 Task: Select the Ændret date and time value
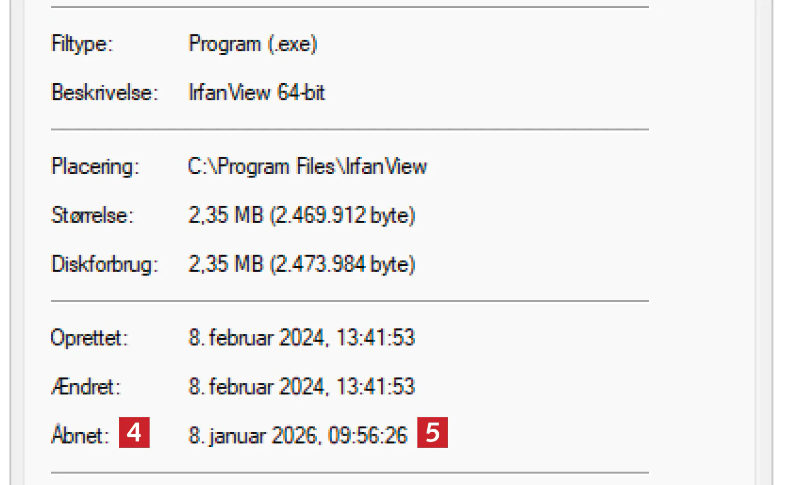[302, 387]
